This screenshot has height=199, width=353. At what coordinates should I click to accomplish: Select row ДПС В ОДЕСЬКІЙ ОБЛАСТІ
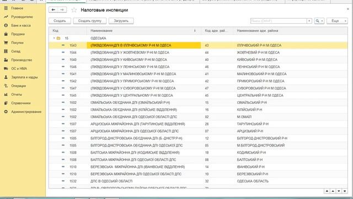[198, 181]
